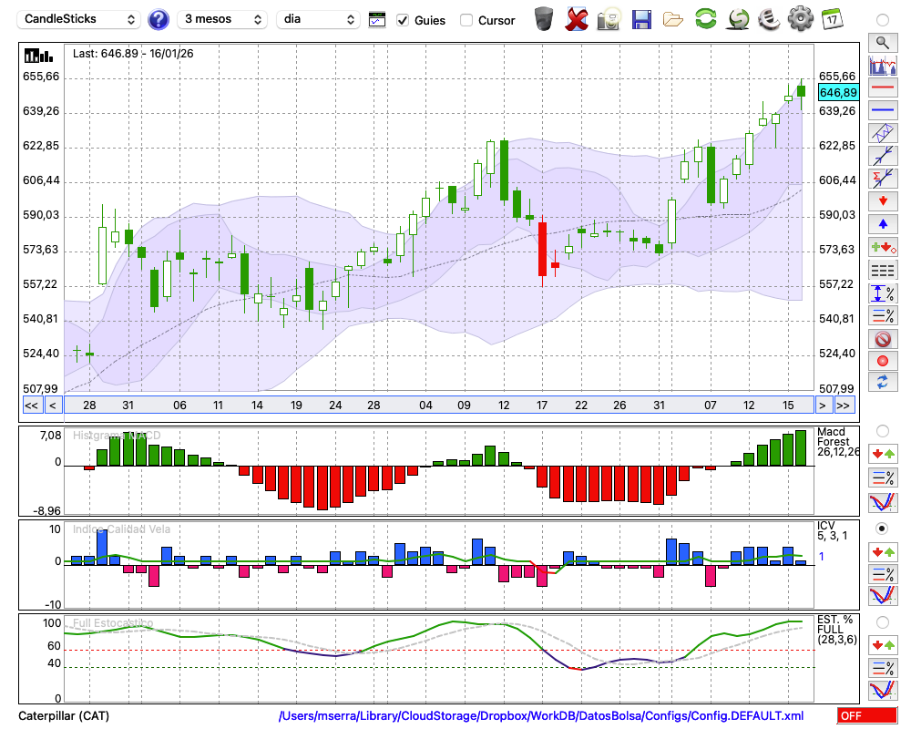Jump to the end with >> button
Screen dimensions: 911x729
(844, 406)
